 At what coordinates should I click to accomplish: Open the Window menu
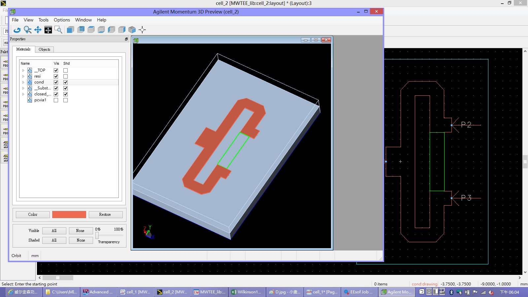tap(83, 20)
